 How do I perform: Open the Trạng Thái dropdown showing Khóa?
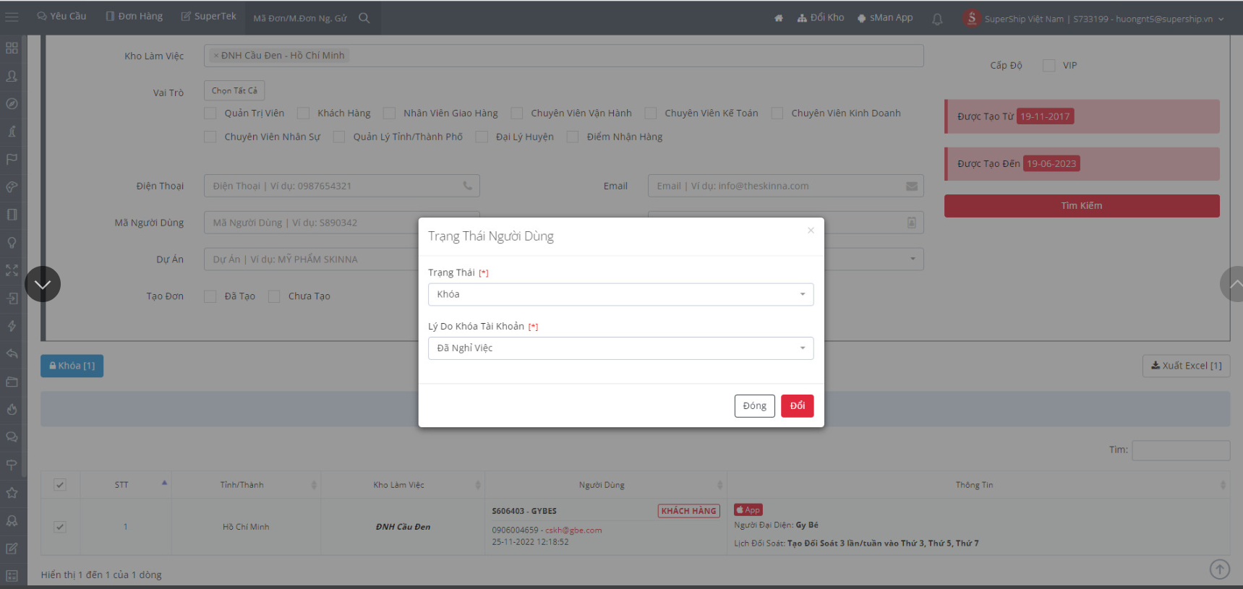coord(620,294)
